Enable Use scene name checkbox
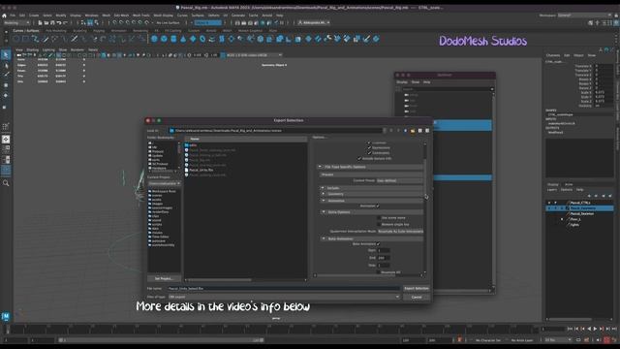The height and width of the screenshot is (349, 620). [379, 217]
